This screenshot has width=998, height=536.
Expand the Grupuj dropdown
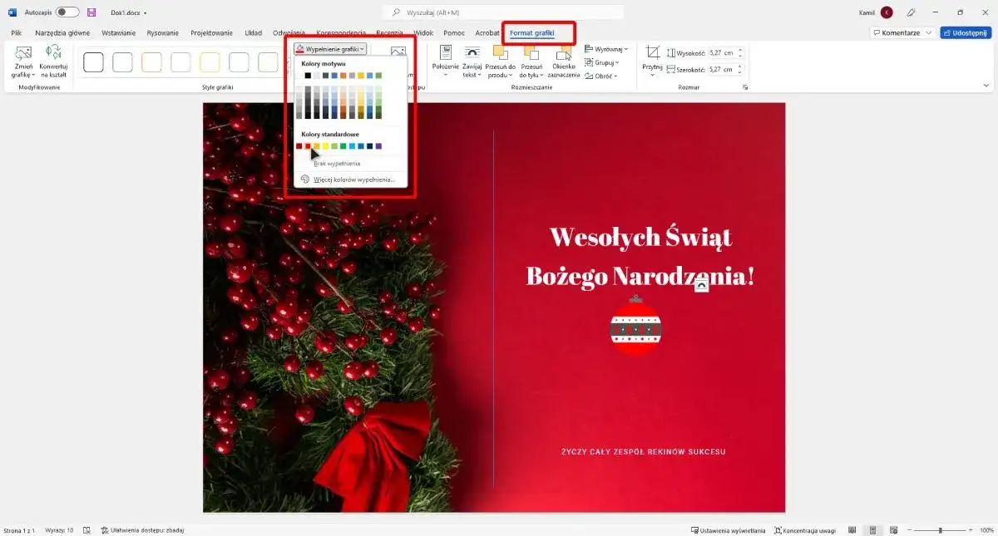603,61
